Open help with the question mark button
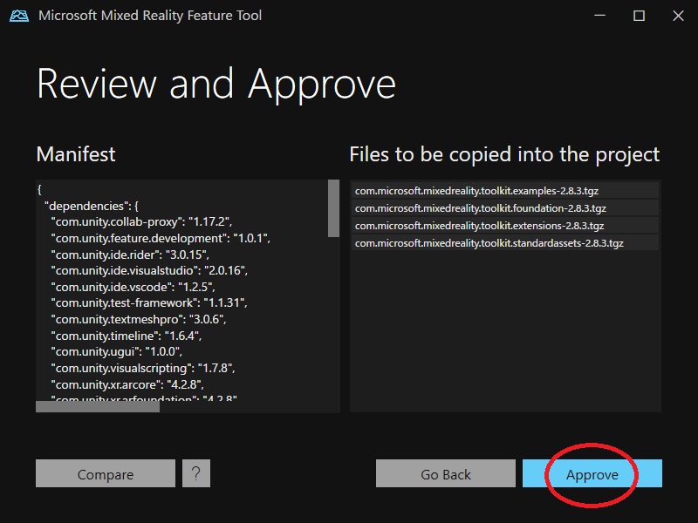The height and width of the screenshot is (523, 698). tap(196, 473)
